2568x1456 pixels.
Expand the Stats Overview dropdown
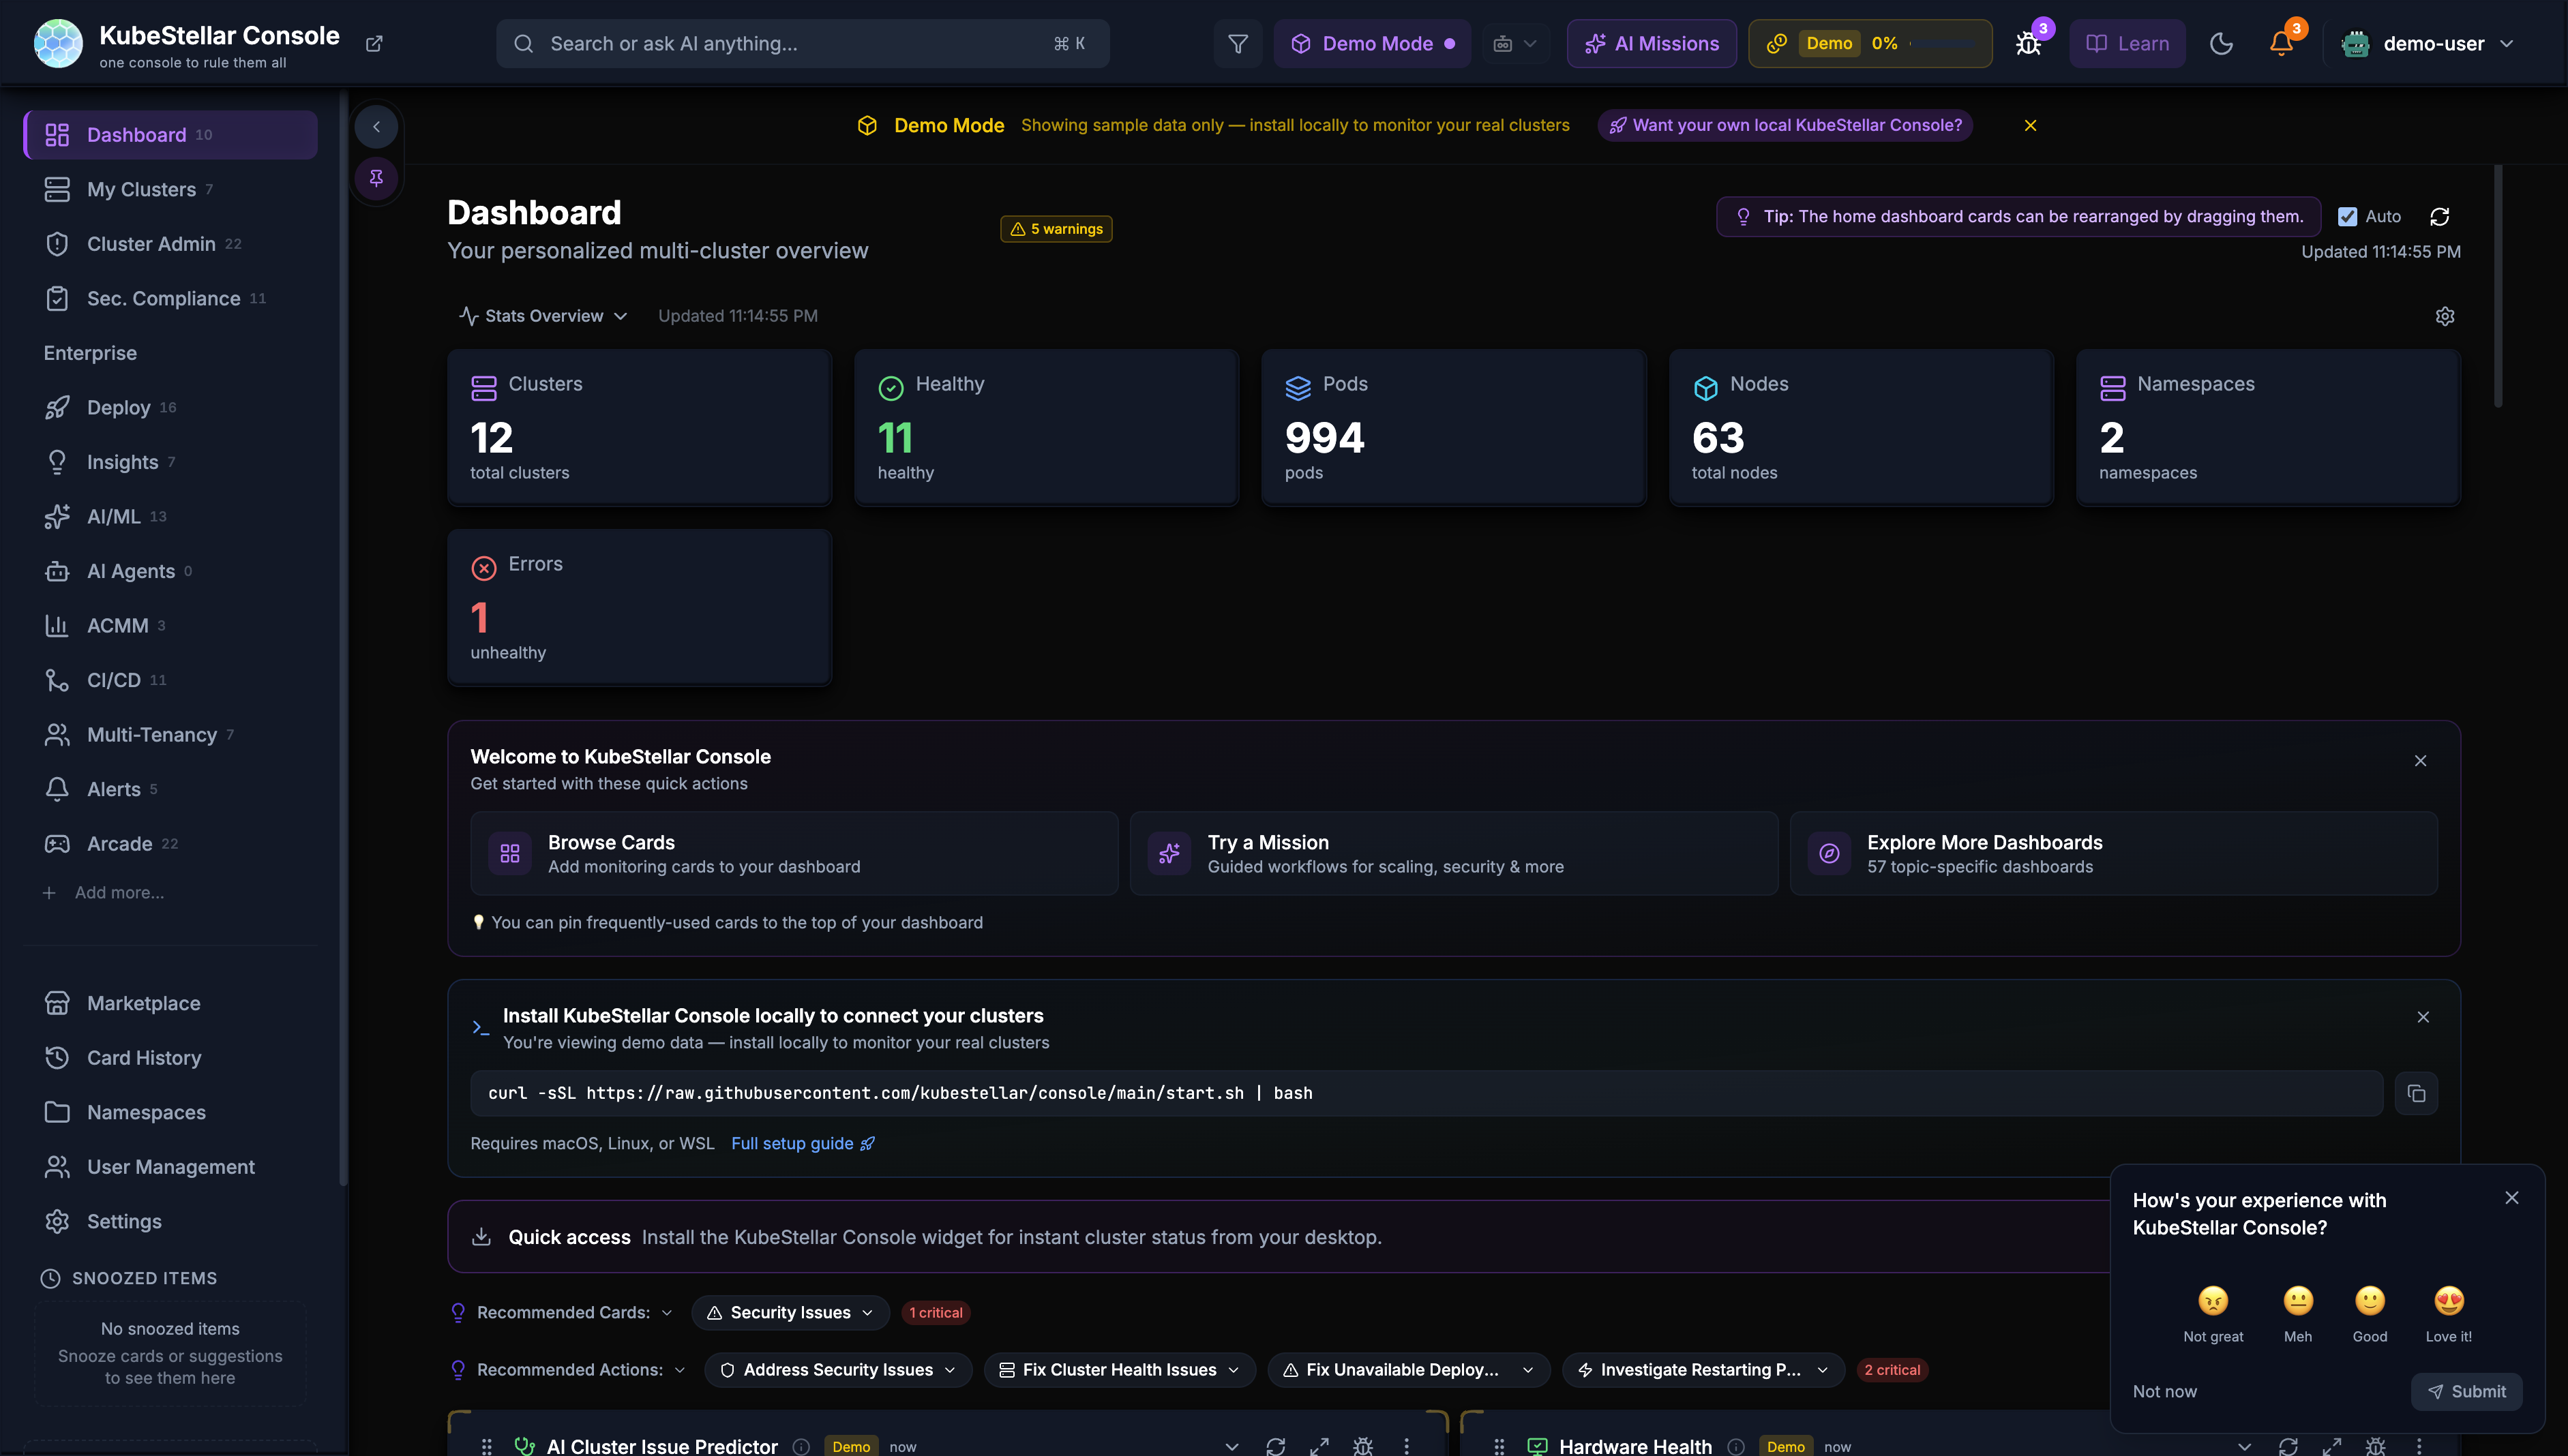click(543, 316)
